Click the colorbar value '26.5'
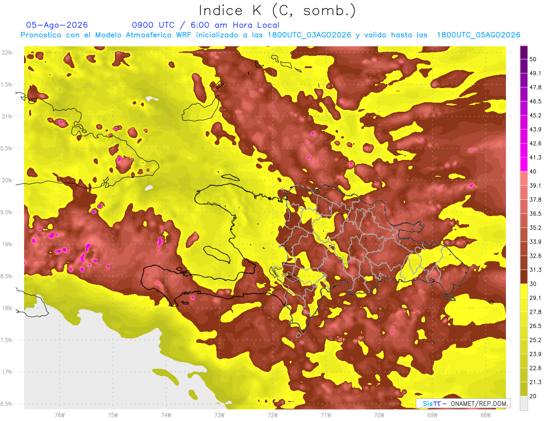The width and height of the screenshot is (545, 421). coord(535,326)
